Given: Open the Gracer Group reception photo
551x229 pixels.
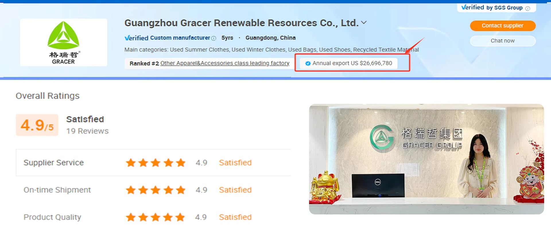Looking at the screenshot, I should pyautogui.click(x=426, y=159).
